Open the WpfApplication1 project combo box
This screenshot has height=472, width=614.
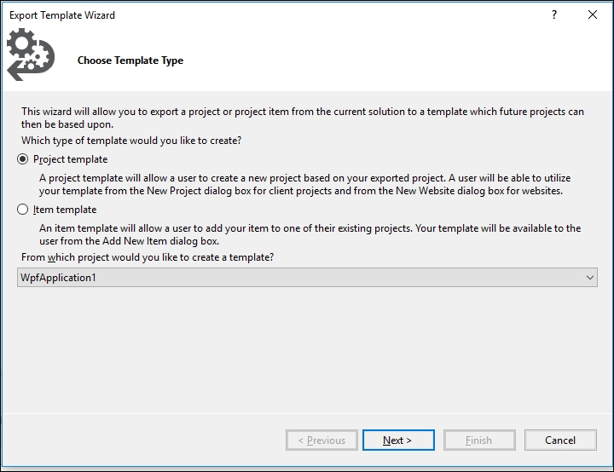[307, 278]
